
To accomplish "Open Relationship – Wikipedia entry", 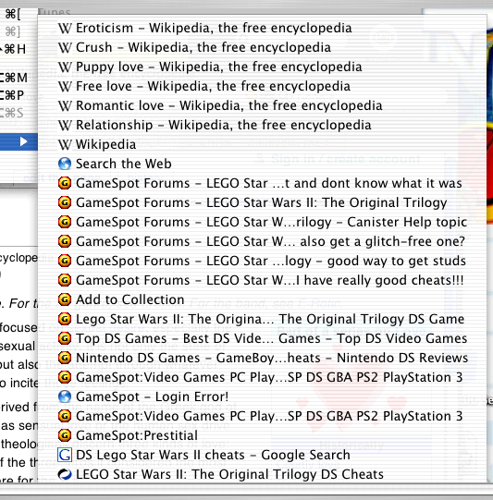I will pos(263,126).
